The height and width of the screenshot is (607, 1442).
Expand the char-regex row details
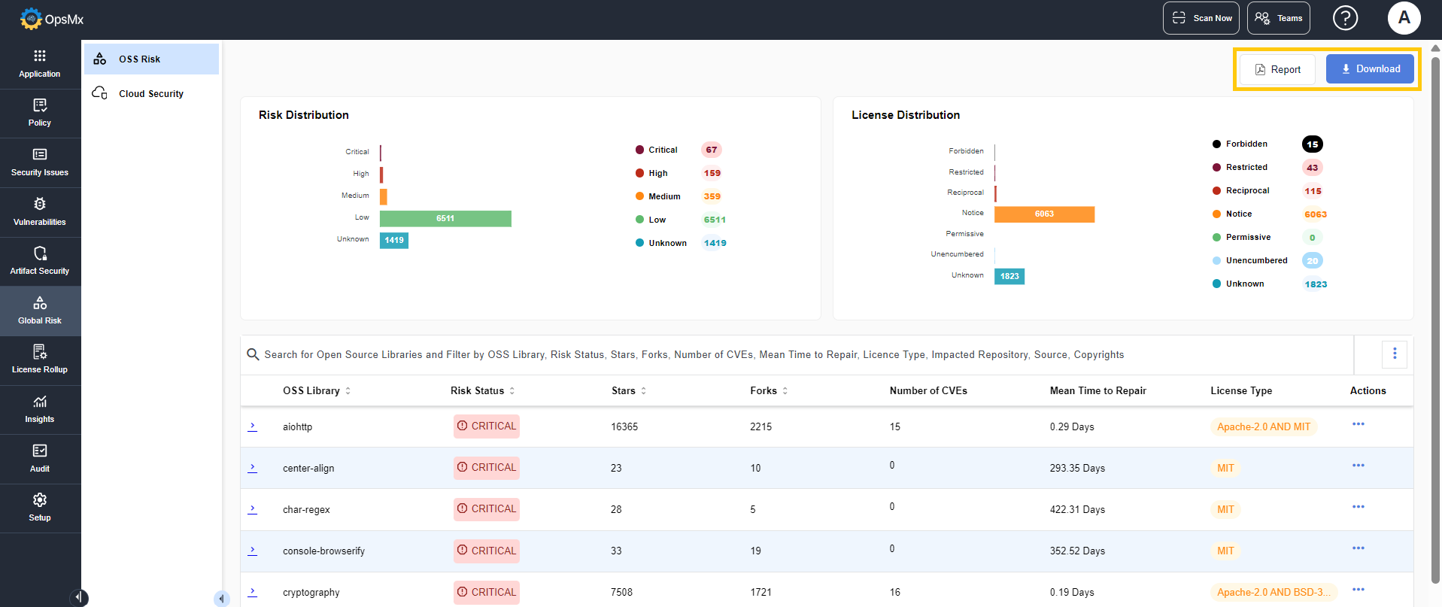click(253, 509)
